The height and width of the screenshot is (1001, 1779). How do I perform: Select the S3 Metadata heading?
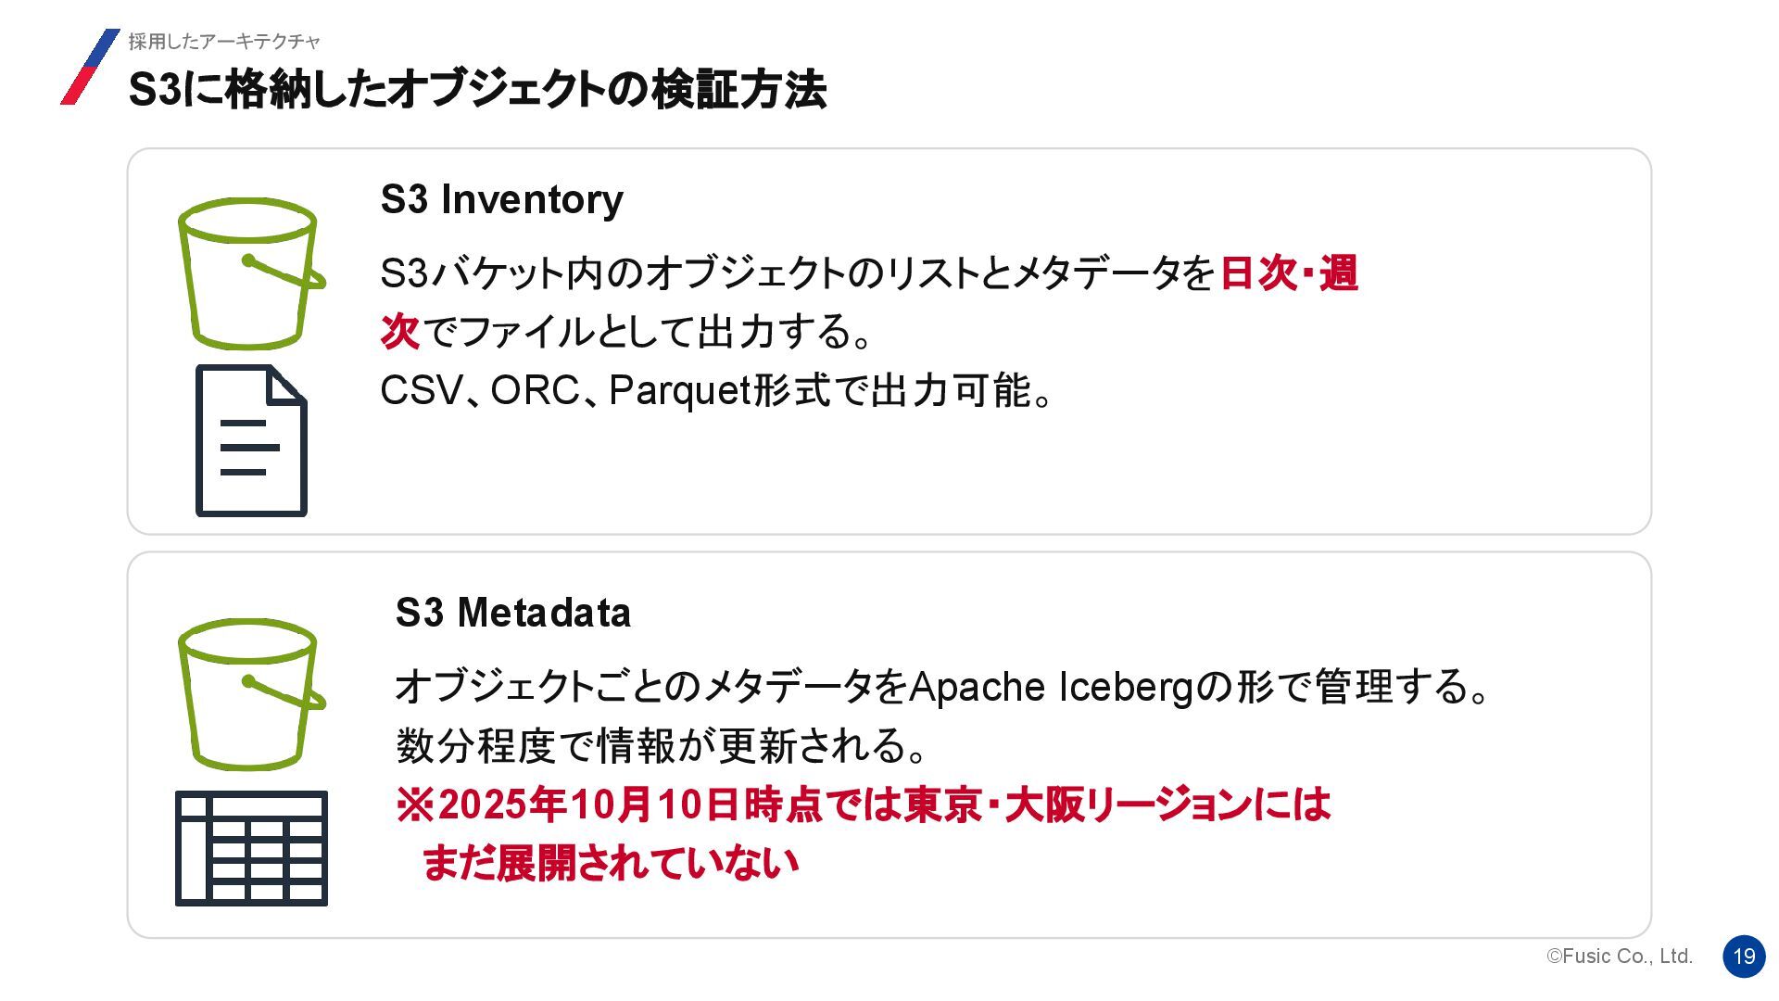click(x=512, y=613)
